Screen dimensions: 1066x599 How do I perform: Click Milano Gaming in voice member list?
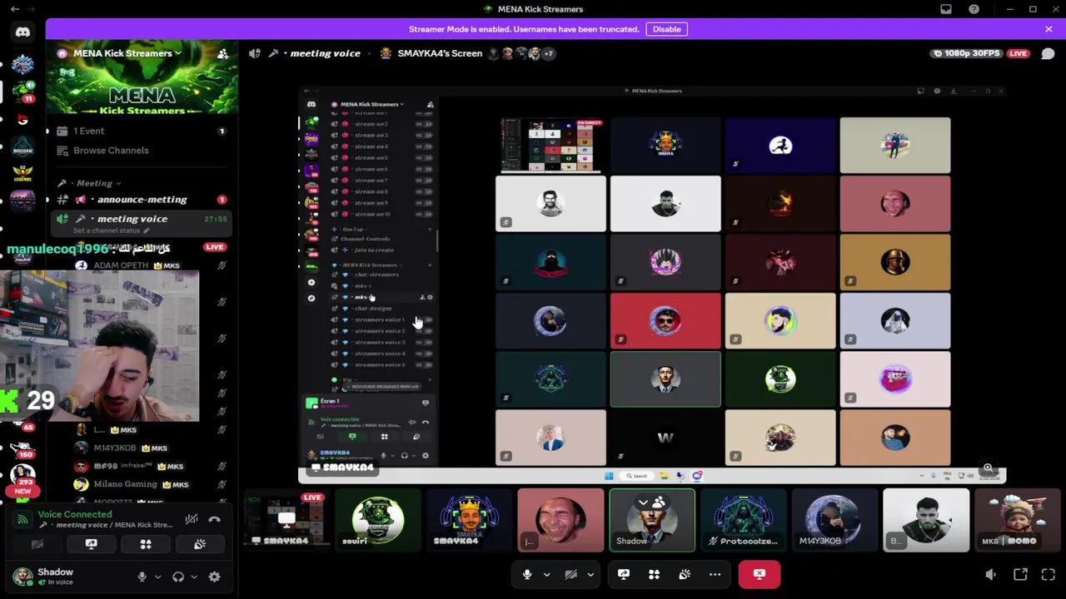(x=141, y=484)
